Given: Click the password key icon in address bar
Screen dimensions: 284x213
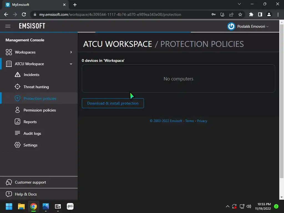Looking at the screenshot, I should tap(214, 14).
